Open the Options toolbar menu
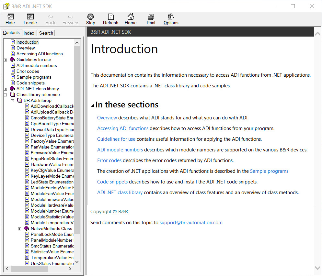Viewport: 322px width, 276px height. (171, 17)
